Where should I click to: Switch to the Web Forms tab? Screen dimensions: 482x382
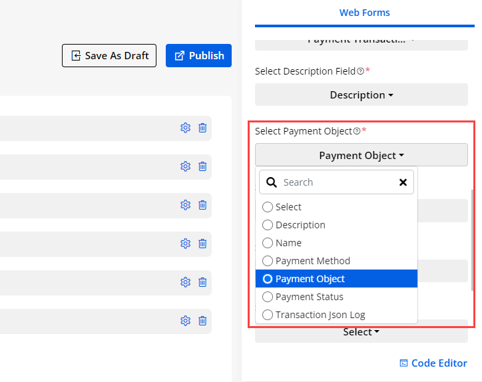pyautogui.click(x=364, y=13)
